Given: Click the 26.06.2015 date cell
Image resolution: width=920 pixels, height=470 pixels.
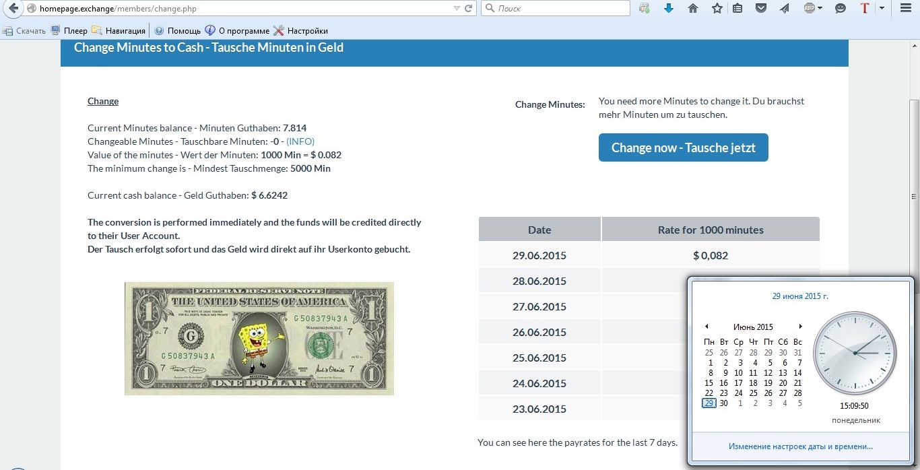Looking at the screenshot, I should [x=539, y=333].
